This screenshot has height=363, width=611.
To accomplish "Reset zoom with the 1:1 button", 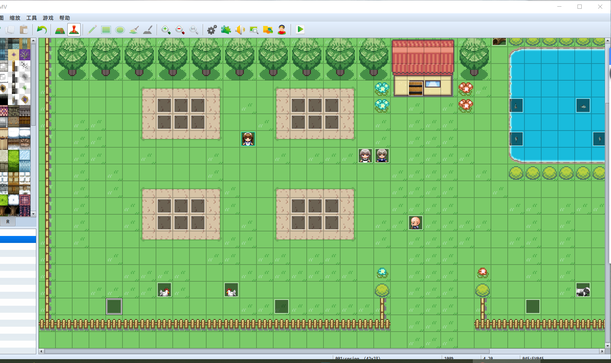I will coord(194,30).
